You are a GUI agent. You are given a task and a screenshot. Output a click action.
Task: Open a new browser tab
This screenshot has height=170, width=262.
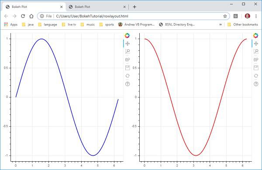pyautogui.click(x=134, y=7)
